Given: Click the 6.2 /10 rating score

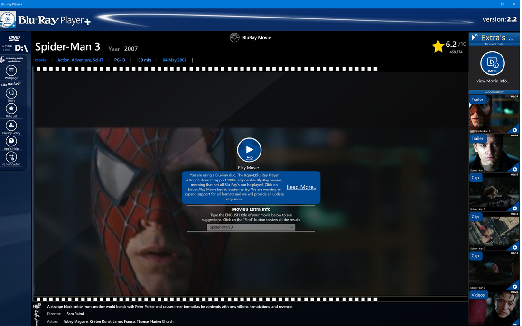Looking at the screenshot, I should (456, 44).
